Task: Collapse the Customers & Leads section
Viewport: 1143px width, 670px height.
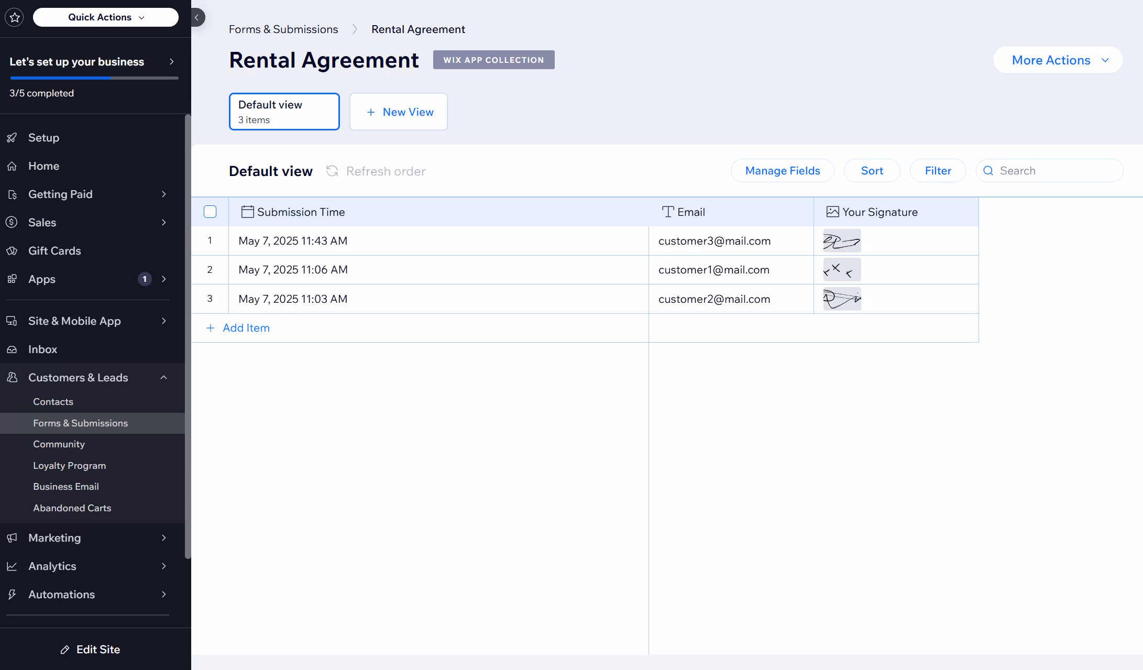Action: [164, 377]
